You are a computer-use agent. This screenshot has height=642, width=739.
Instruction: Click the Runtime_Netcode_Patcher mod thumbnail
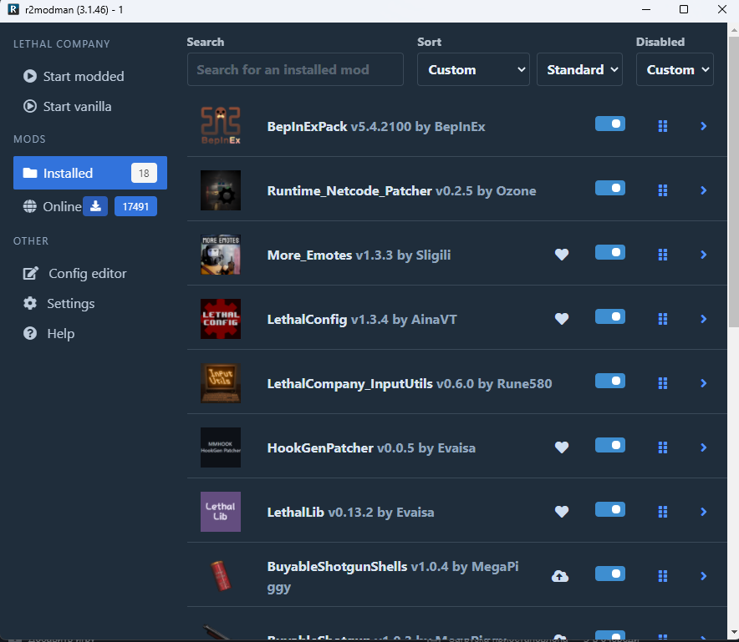[x=221, y=190]
